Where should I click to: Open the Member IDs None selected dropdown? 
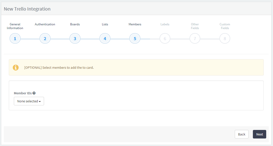coord(29,101)
